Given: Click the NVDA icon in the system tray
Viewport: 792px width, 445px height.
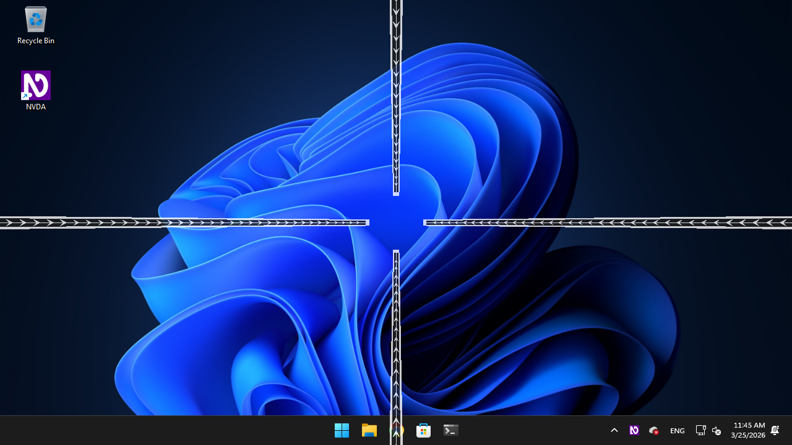Looking at the screenshot, I should [634, 430].
